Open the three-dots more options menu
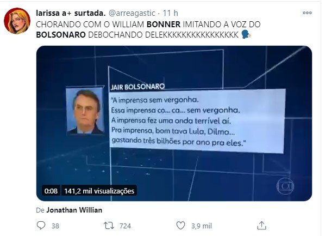 307,13
